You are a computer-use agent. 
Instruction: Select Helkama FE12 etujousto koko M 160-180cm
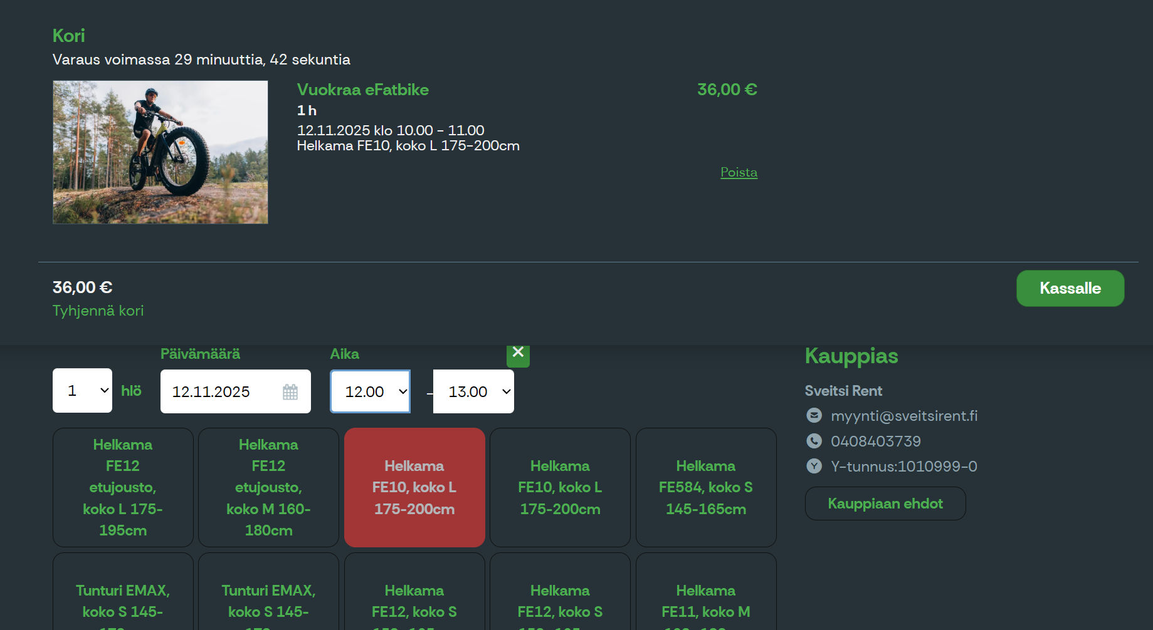coord(268,487)
